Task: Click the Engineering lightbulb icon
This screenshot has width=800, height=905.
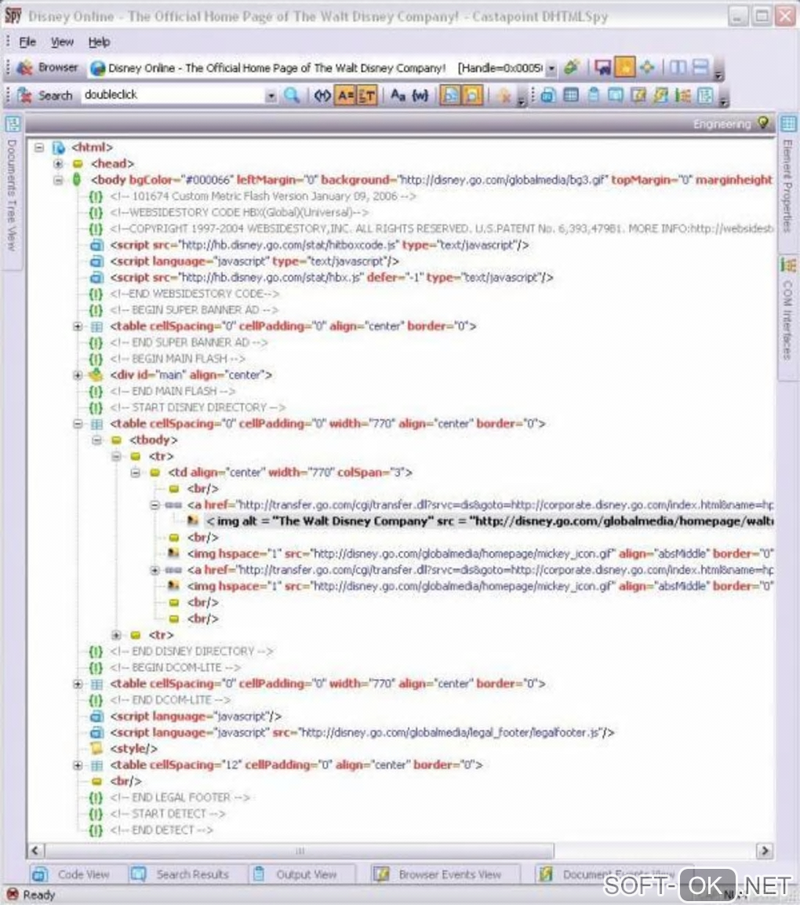Action: (764, 123)
